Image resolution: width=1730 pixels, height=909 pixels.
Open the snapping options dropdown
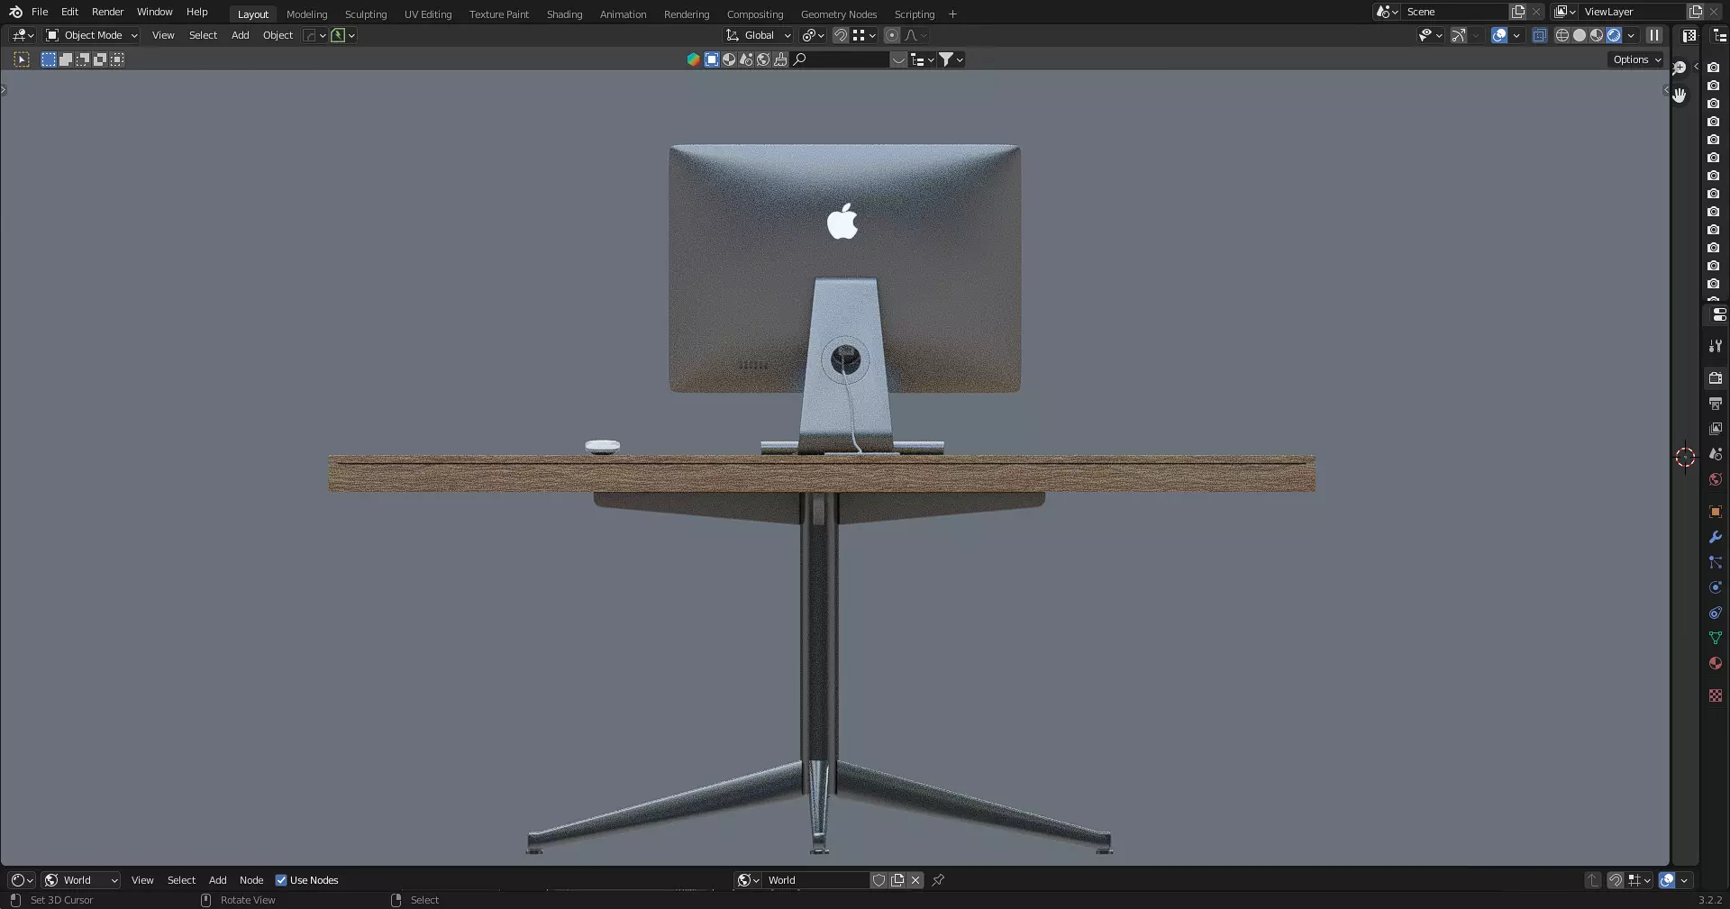click(864, 35)
